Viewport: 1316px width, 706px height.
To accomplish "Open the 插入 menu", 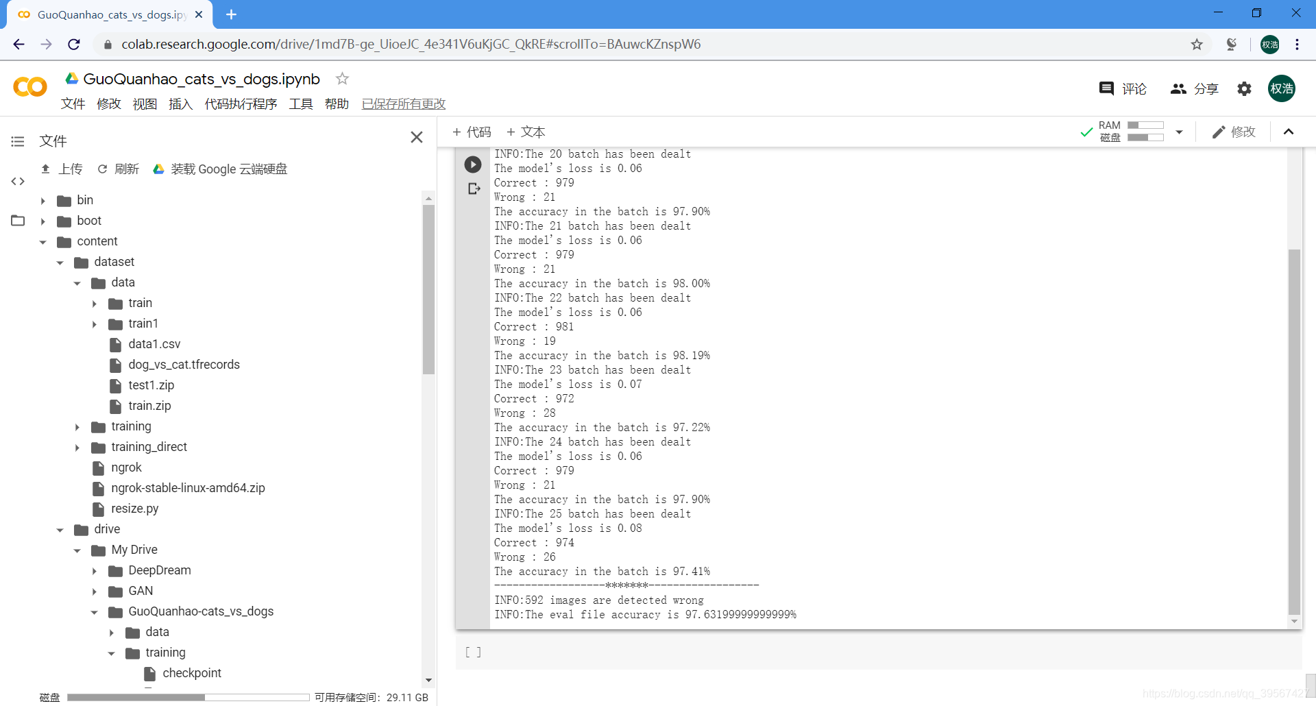I will 181,104.
